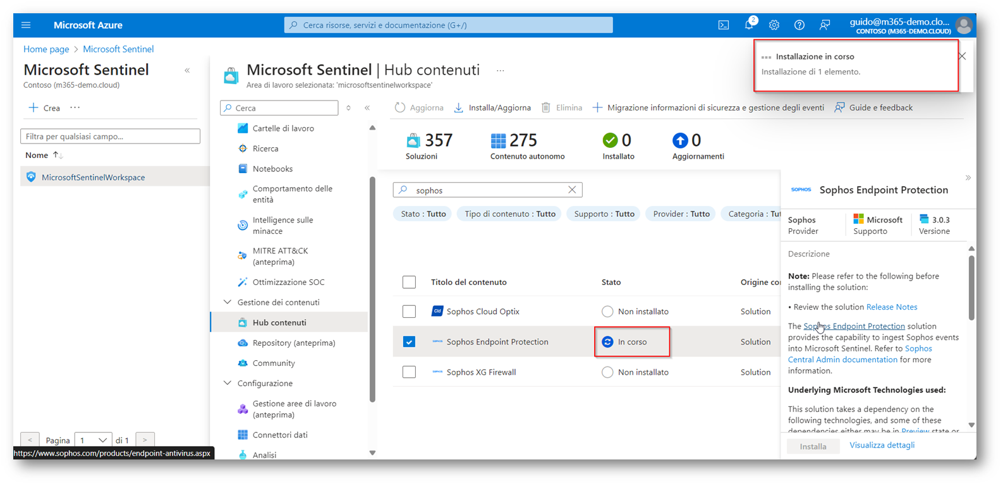
Task: Open the Categoria filter pill
Action: [751, 214]
